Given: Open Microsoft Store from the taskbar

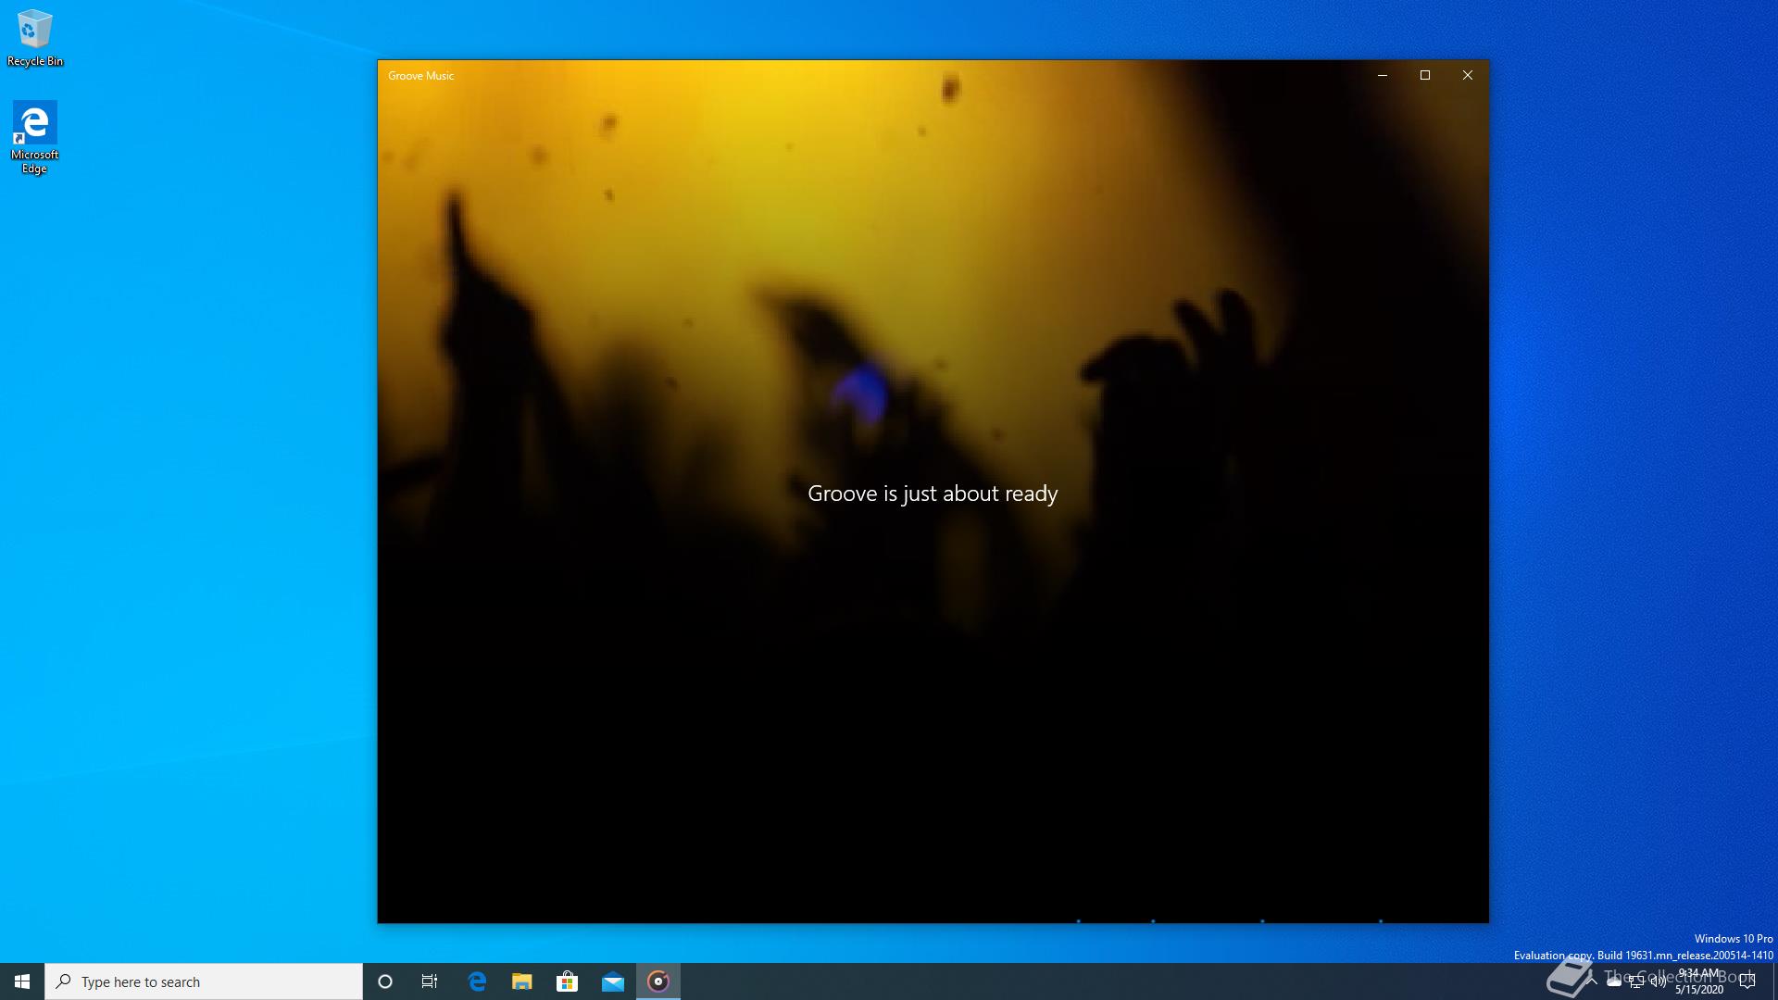Looking at the screenshot, I should [567, 981].
